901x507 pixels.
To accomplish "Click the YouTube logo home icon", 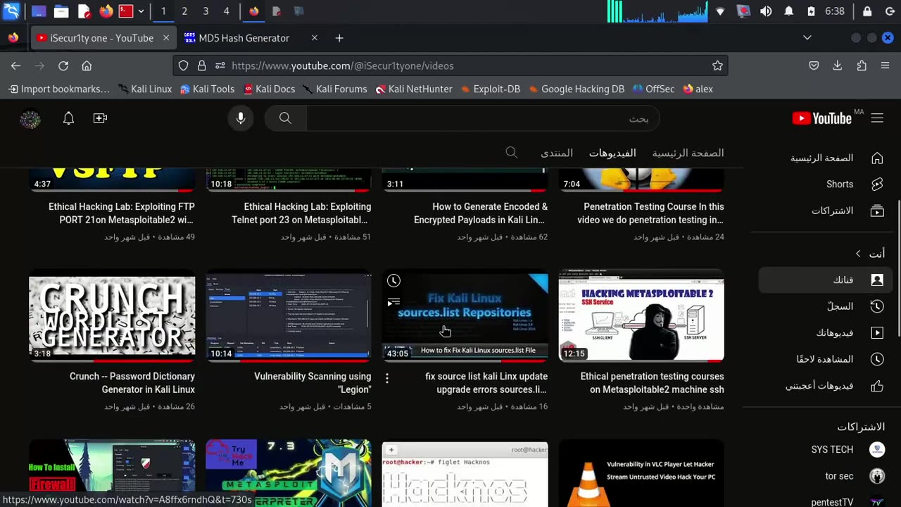I will coord(822,118).
